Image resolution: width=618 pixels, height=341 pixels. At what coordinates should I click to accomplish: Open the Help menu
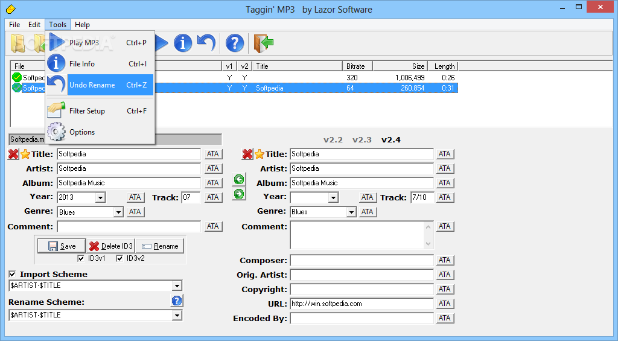pos(82,24)
